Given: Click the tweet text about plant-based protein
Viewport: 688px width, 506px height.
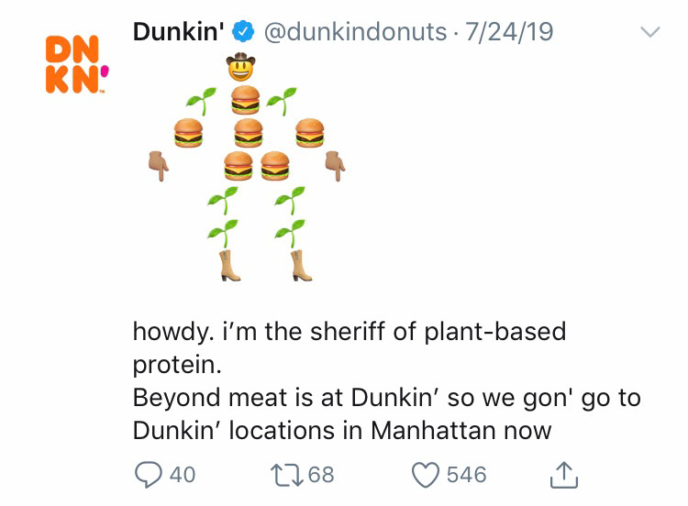Looking at the screenshot, I should [386, 380].
